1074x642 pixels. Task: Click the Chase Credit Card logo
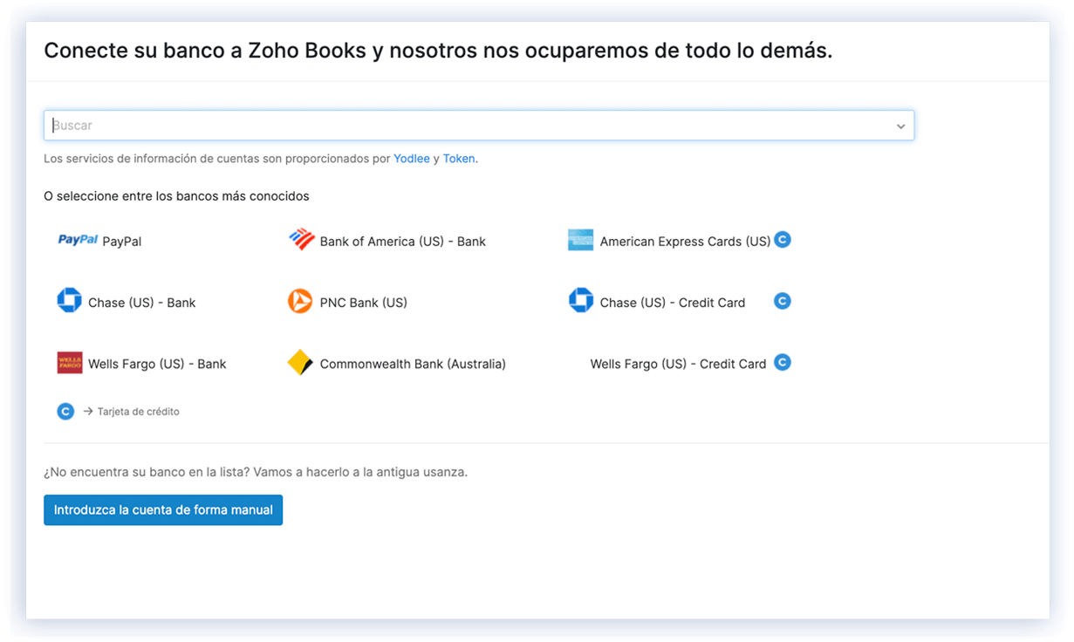[x=580, y=301]
